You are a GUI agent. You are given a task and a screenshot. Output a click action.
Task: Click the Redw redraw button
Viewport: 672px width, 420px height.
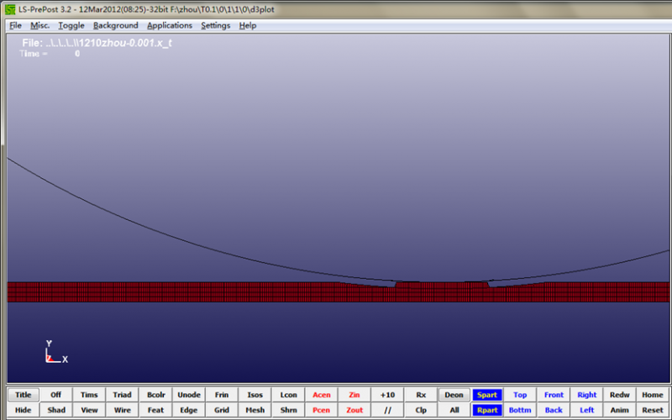point(620,395)
